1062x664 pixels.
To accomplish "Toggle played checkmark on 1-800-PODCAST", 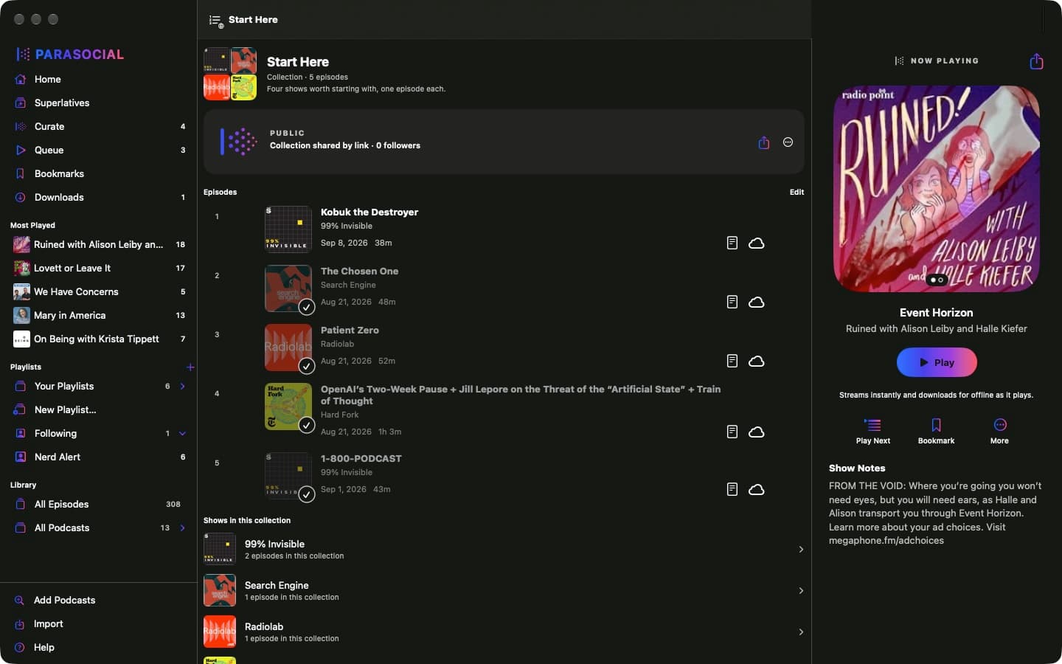I will pyautogui.click(x=307, y=494).
